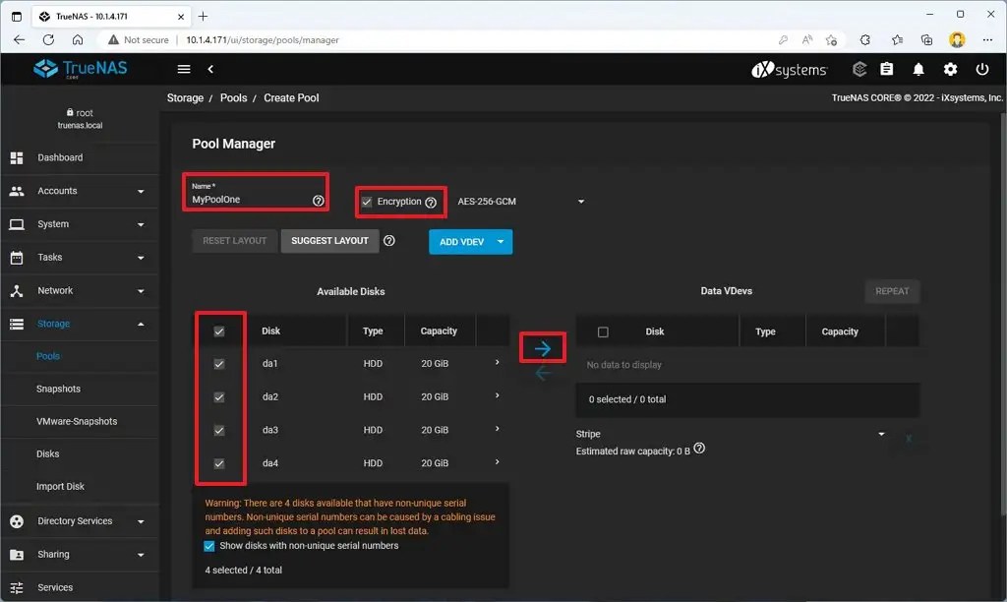Uncheck show disks with non-unique serial numbers
The width and height of the screenshot is (1007, 602).
pyautogui.click(x=209, y=546)
